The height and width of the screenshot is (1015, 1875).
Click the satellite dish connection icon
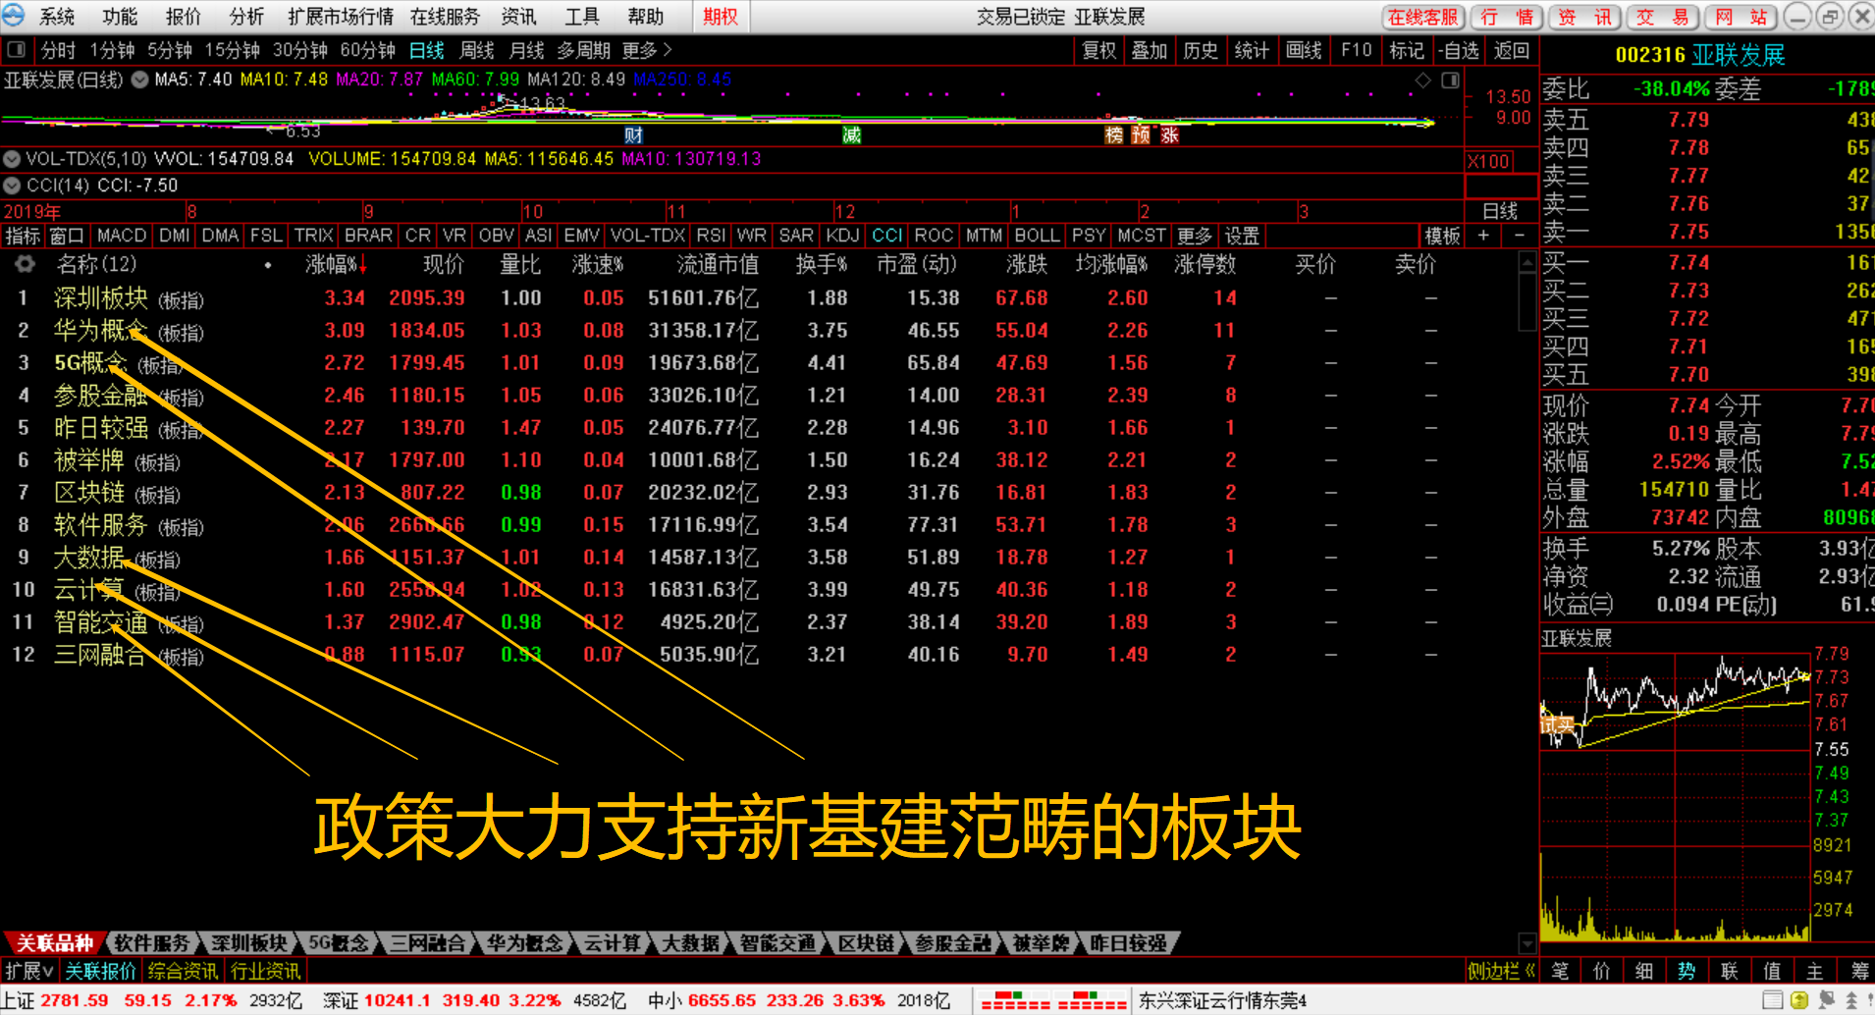click(x=1826, y=1000)
